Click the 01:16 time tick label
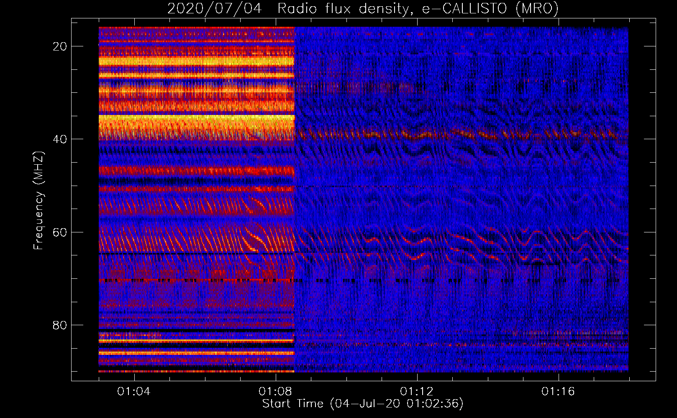 click(x=558, y=392)
